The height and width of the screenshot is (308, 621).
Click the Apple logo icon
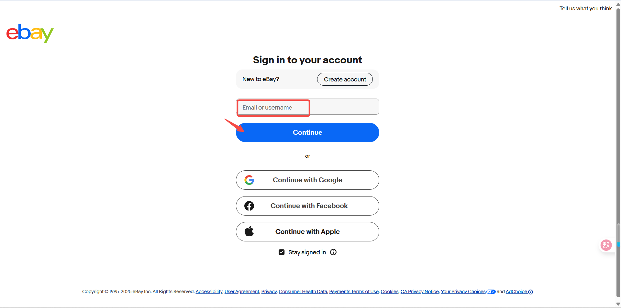pyautogui.click(x=249, y=231)
